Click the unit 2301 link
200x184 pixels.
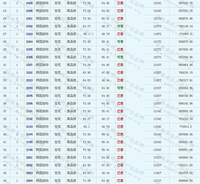[29, 18]
